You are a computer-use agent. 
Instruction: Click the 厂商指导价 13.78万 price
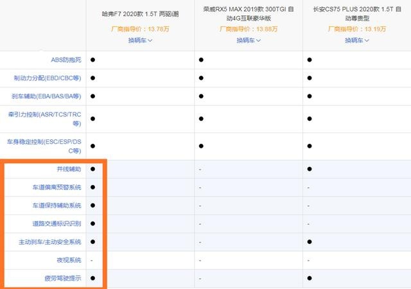coord(140,29)
